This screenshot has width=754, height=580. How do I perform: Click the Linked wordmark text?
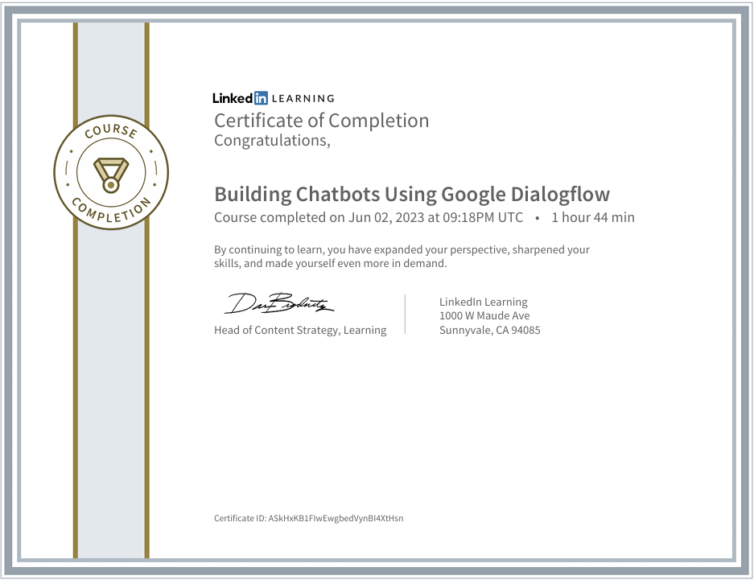[x=233, y=98]
